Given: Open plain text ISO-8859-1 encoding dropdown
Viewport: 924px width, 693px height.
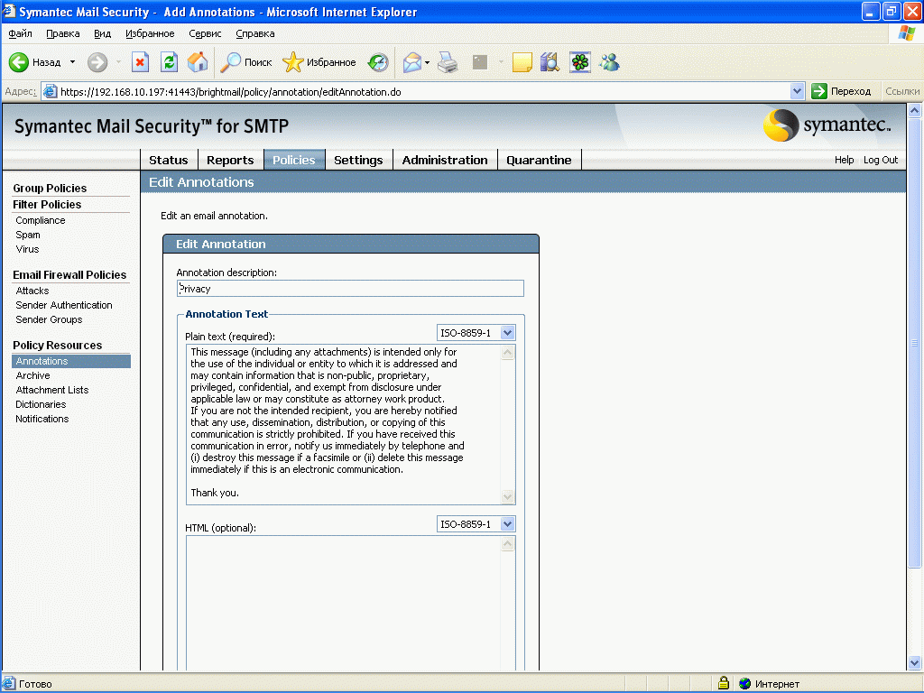Looking at the screenshot, I should tap(507, 333).
